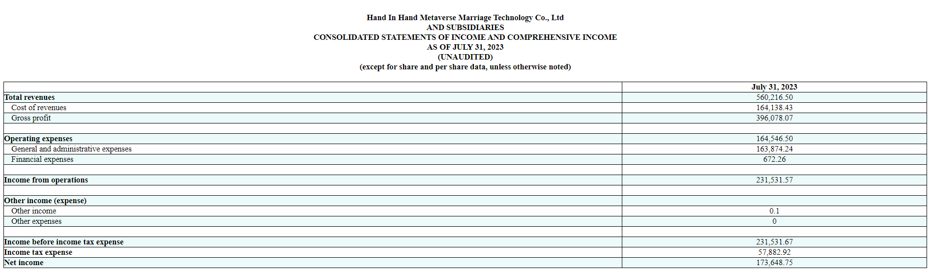This screenshot has width=931, height=271.
Task: Click the Gross profit row label
Action: pos(31,118)
